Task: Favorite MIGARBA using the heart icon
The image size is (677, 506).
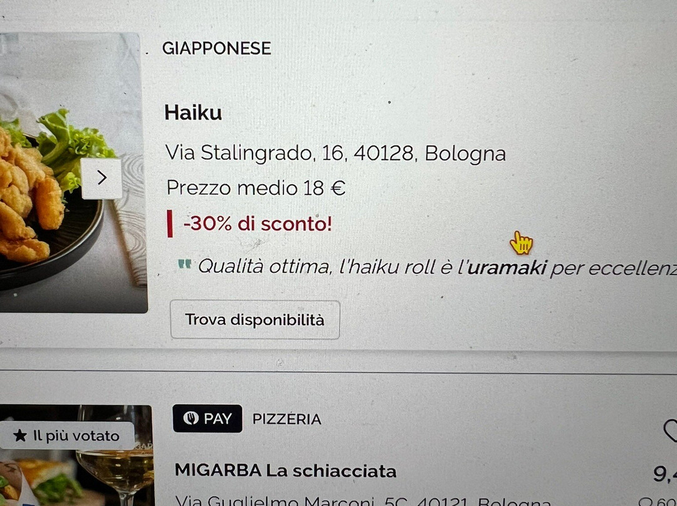Action: tap(671, 430)
